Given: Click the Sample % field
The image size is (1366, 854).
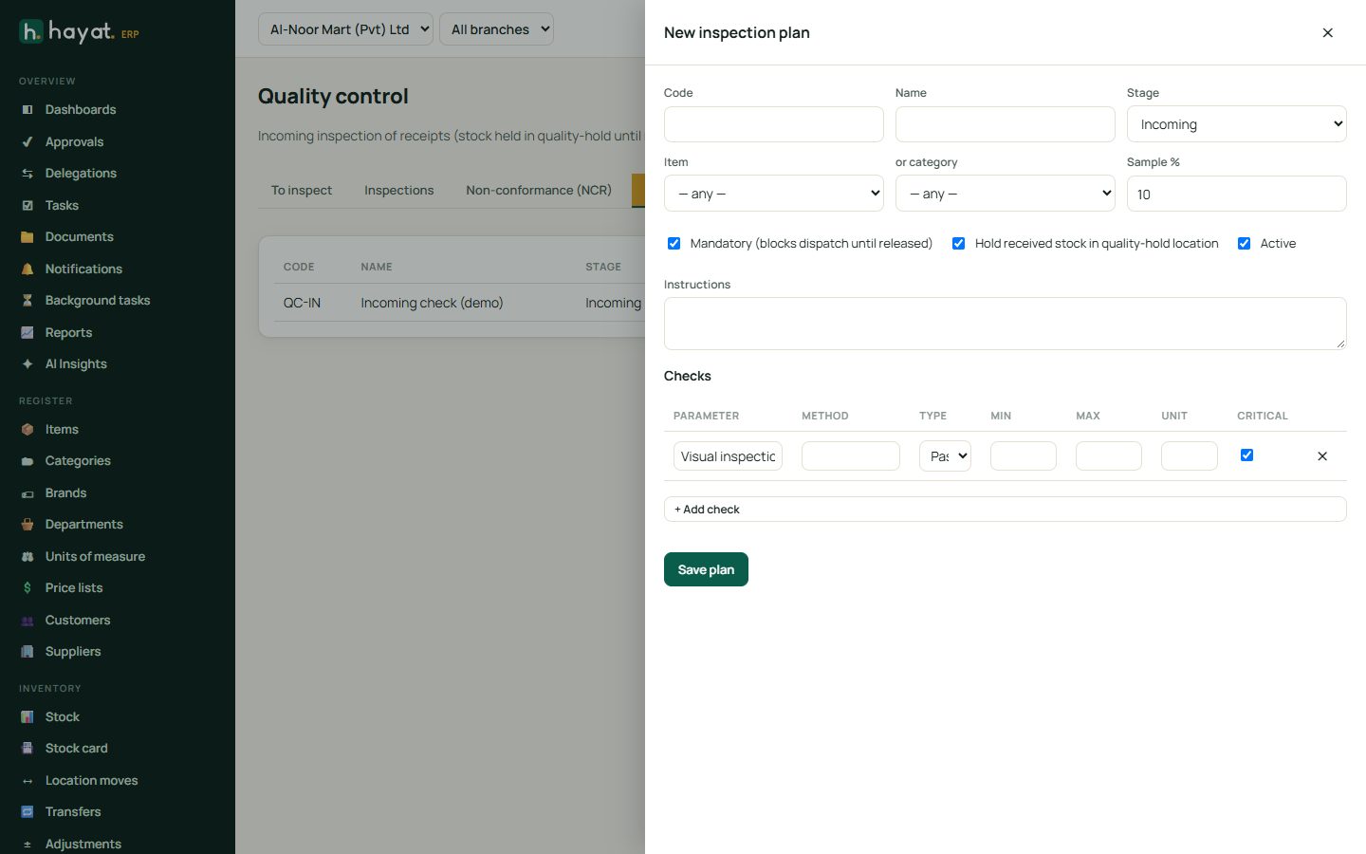Looking at the screenshot, I should (1236, 194).
